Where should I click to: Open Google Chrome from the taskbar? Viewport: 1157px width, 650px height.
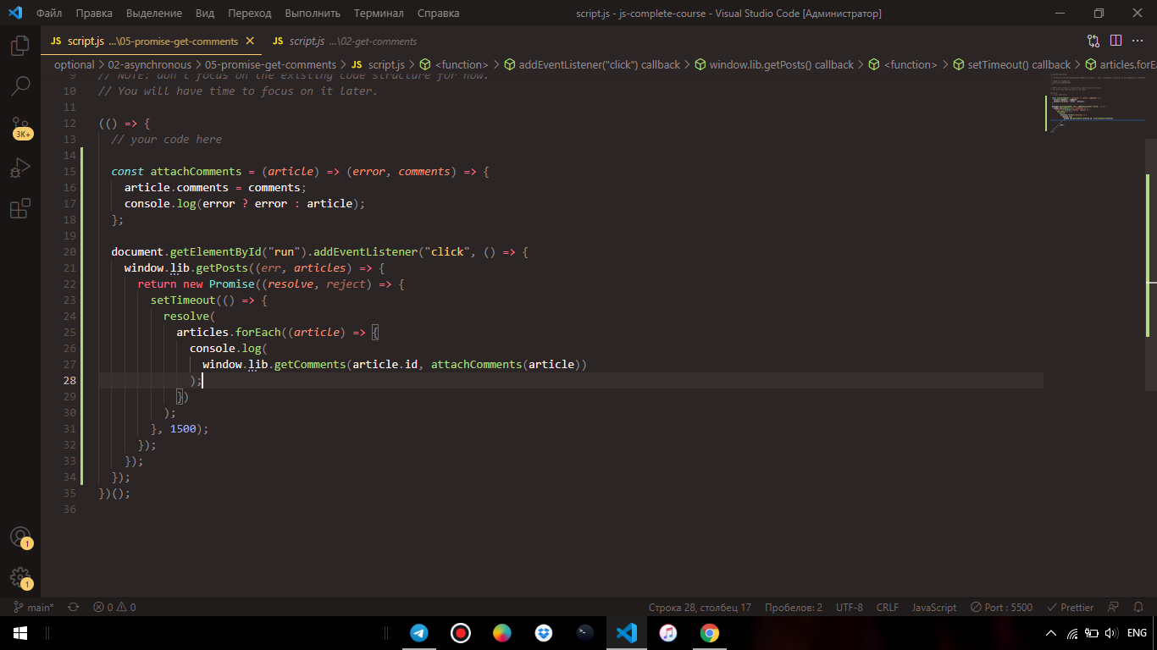pos(710,633)
